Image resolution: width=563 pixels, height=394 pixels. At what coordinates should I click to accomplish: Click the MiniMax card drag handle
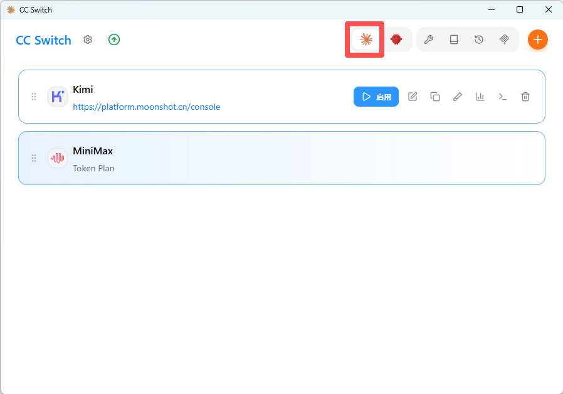[x=34, y=158]
